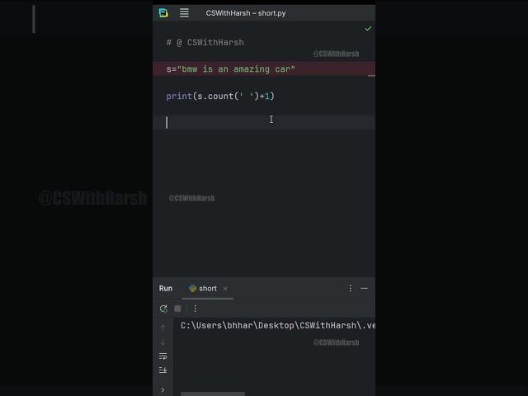Screen dimensions: 528x396
Task: Rerun the short script
Action: (163, 309)
